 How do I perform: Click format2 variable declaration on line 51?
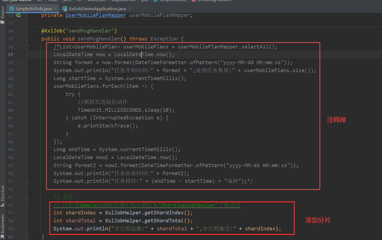pos(85,165)
